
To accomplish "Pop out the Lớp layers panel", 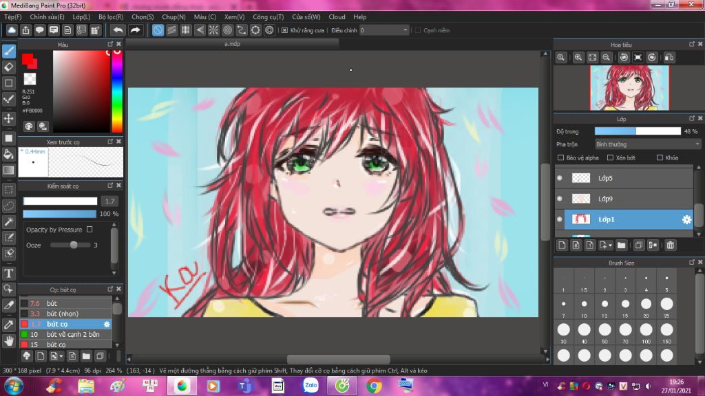I will click(x=691, y=118).
